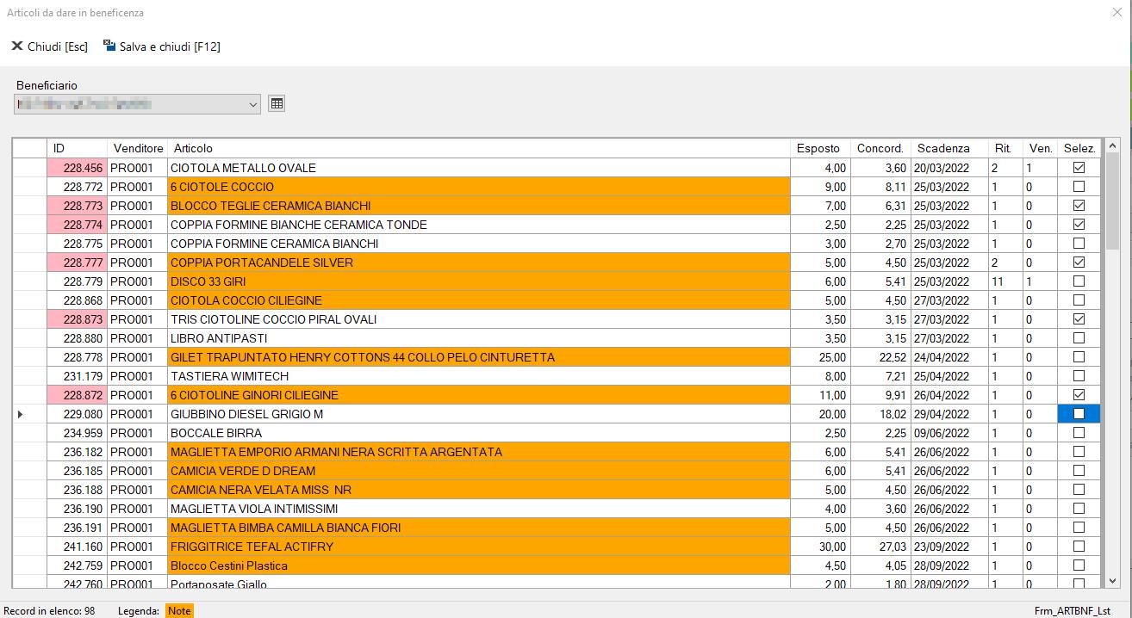Sort by the Ven. column header
This screenshot has height=618, width=1132.
(x=1040, y=148)
